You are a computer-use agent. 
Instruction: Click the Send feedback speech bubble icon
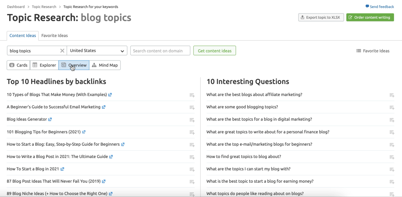367,6
